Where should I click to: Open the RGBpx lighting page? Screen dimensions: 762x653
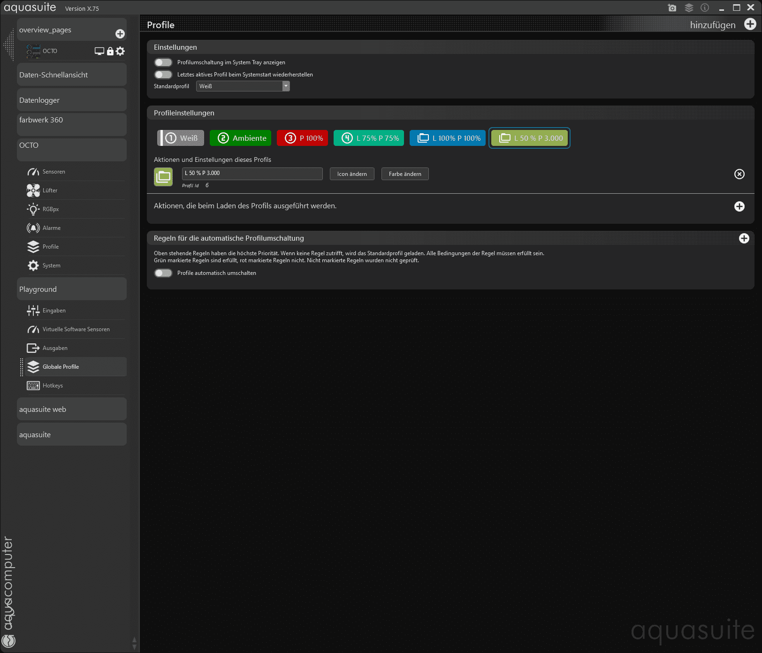tap(75, 209)
